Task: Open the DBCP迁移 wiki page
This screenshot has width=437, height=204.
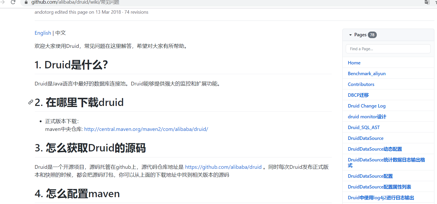Action: pos(358,95)
